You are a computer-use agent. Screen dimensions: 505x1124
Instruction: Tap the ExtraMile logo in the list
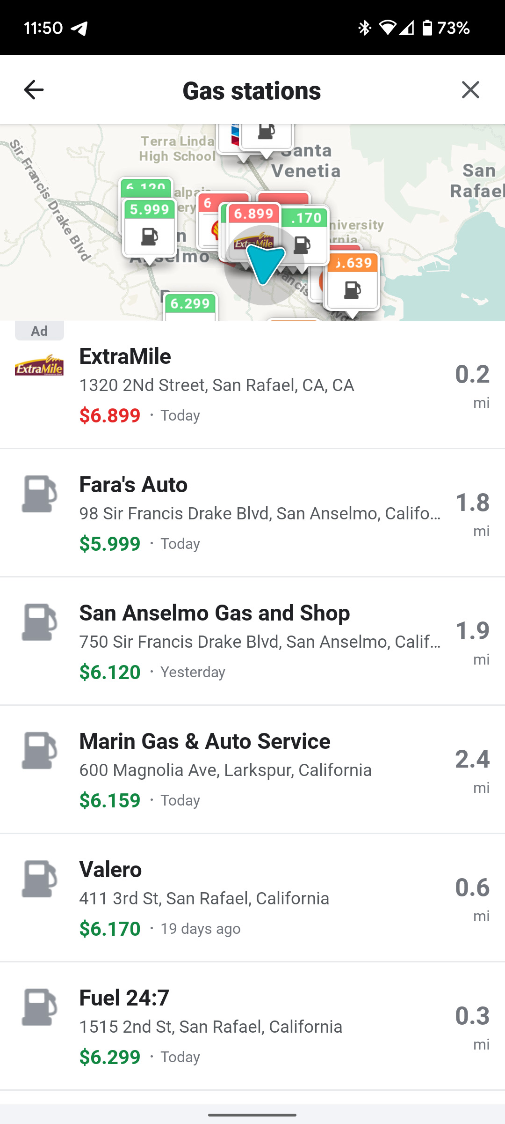pyautogui.click(x=39, y=365)
